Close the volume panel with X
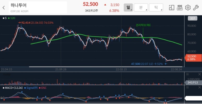The width and height of the screenshot is (202, 104). tap(199, 74)
